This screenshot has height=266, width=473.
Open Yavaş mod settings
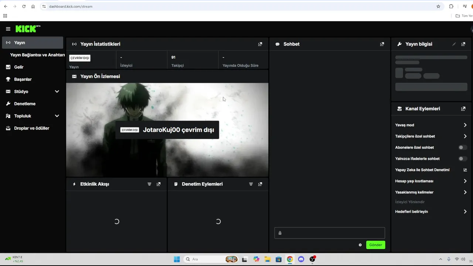coord(431,125)
